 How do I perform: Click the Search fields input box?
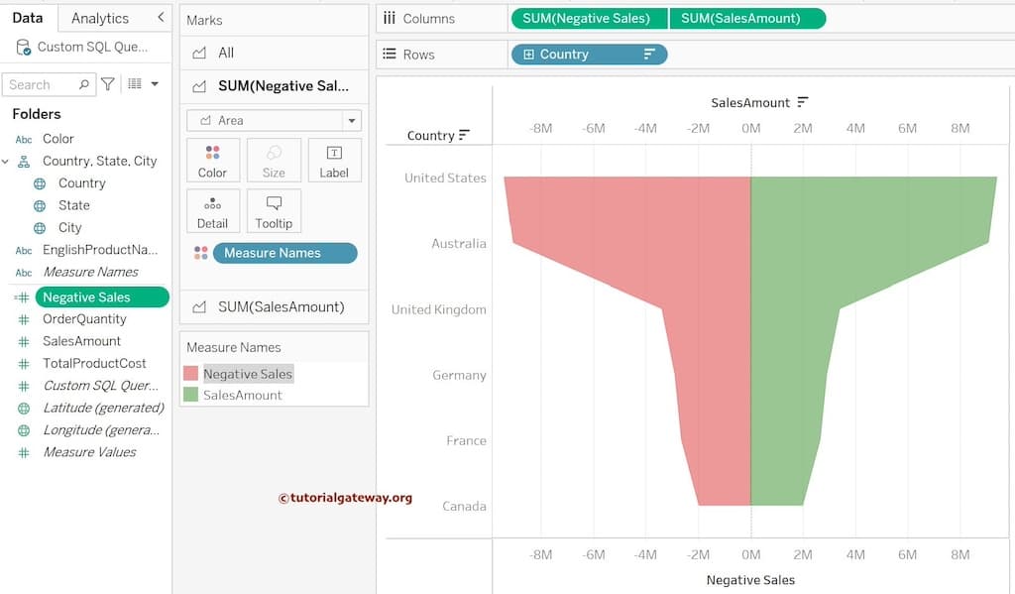(42, 84)
